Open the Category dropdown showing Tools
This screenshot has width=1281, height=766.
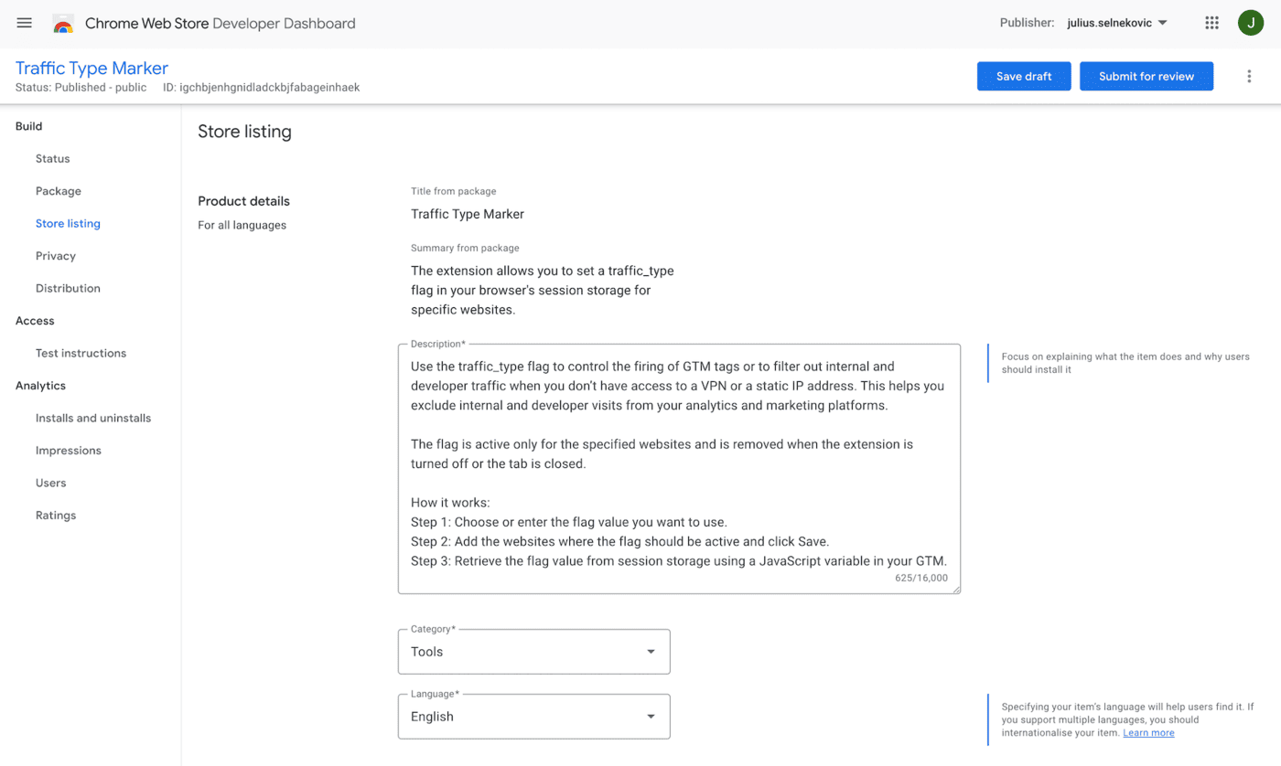[533, 651]
